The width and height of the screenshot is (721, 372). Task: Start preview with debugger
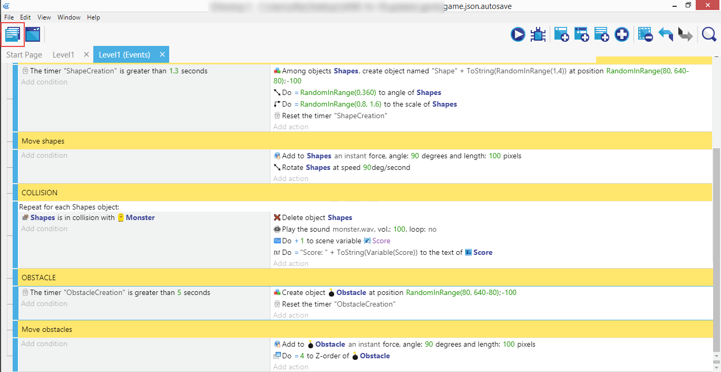538,35
